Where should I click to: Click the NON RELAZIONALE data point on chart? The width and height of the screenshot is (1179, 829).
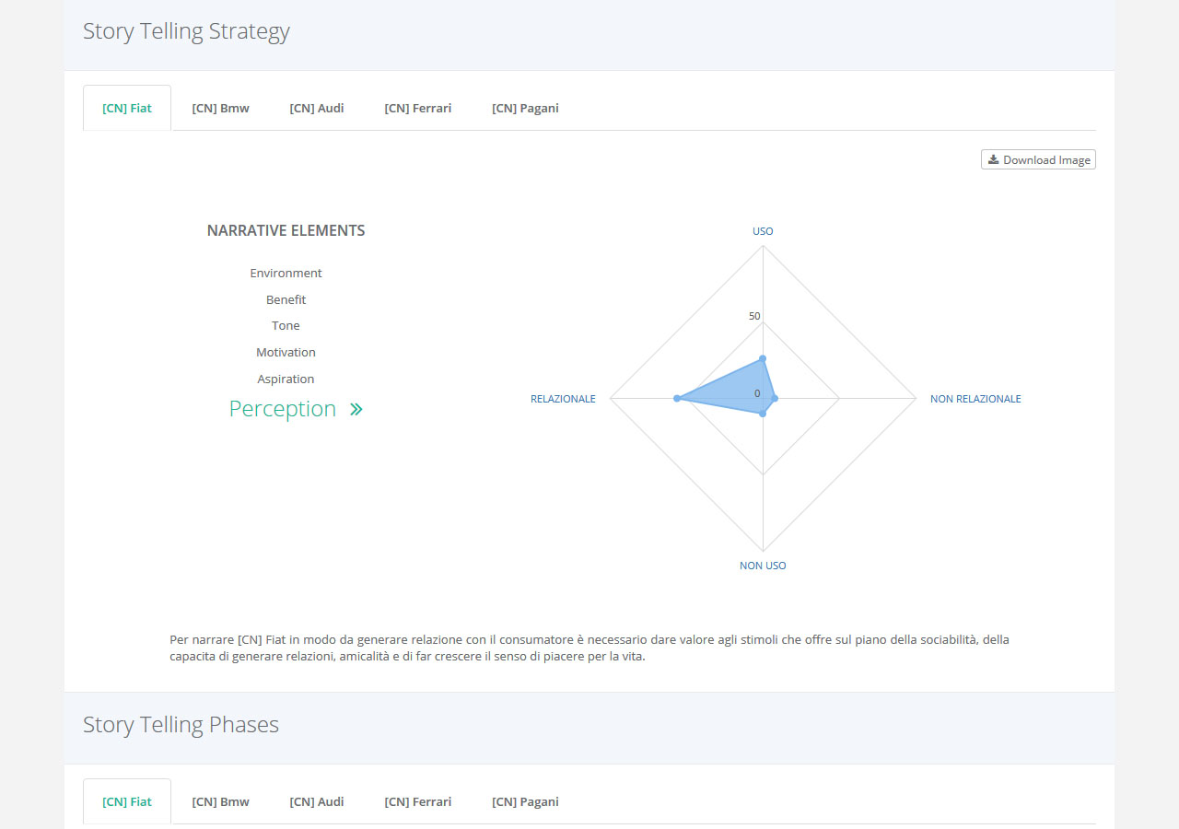775,398
